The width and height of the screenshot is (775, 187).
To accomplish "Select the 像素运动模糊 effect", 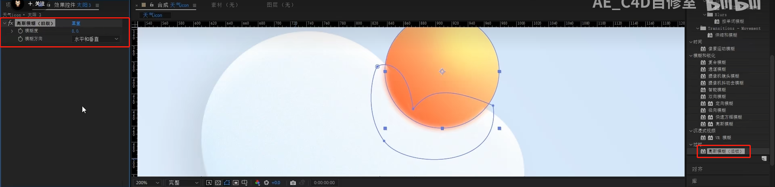I will tap(721, 49).
